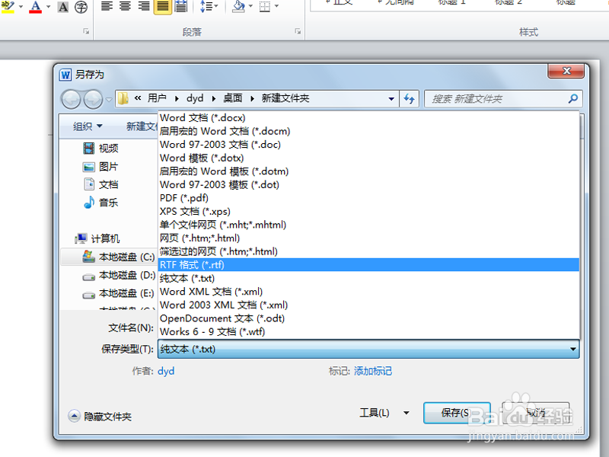This screenshot has height=457, width=609.
Task: Select 本地磁盘 (C:) drive
Action: pos(119,257)
